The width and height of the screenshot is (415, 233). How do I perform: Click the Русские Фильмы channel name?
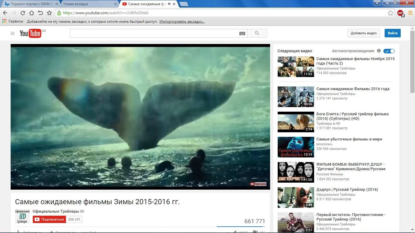pos(330,174)
